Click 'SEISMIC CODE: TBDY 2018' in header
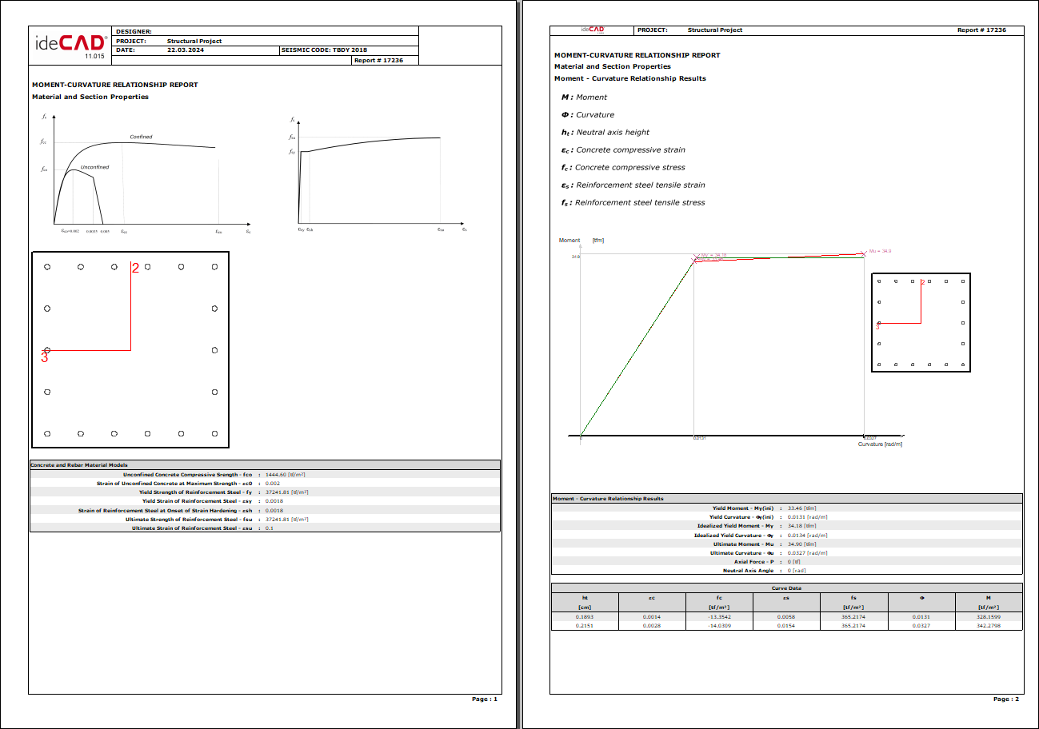This screenshot has height=729, width=1039. (x=324, y=50)
